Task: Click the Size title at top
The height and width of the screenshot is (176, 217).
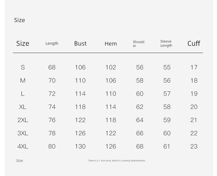Action: (20, 20)
